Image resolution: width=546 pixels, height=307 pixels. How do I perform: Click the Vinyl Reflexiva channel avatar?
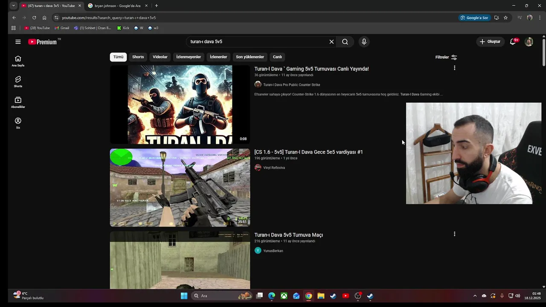point(258,168)
